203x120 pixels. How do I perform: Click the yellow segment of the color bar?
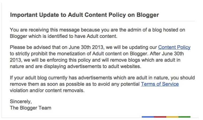point(172,117)
